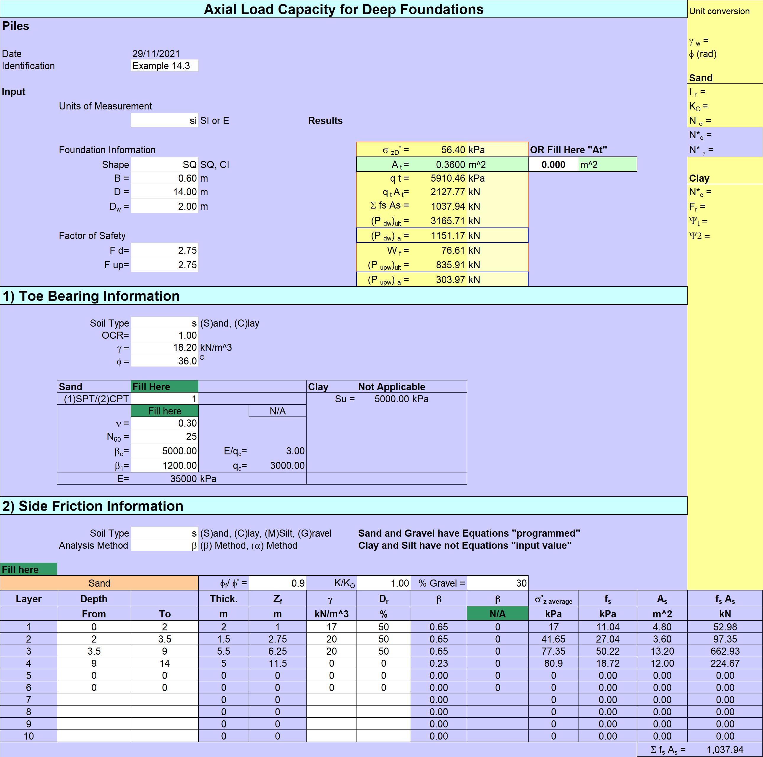
Task: Click the SPT/CPT selector cell with 1
Action: pos(164,399)
